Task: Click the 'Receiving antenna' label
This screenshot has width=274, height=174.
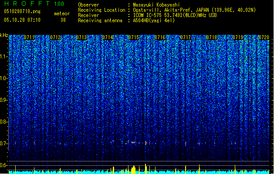Action: tap(100, 20)
